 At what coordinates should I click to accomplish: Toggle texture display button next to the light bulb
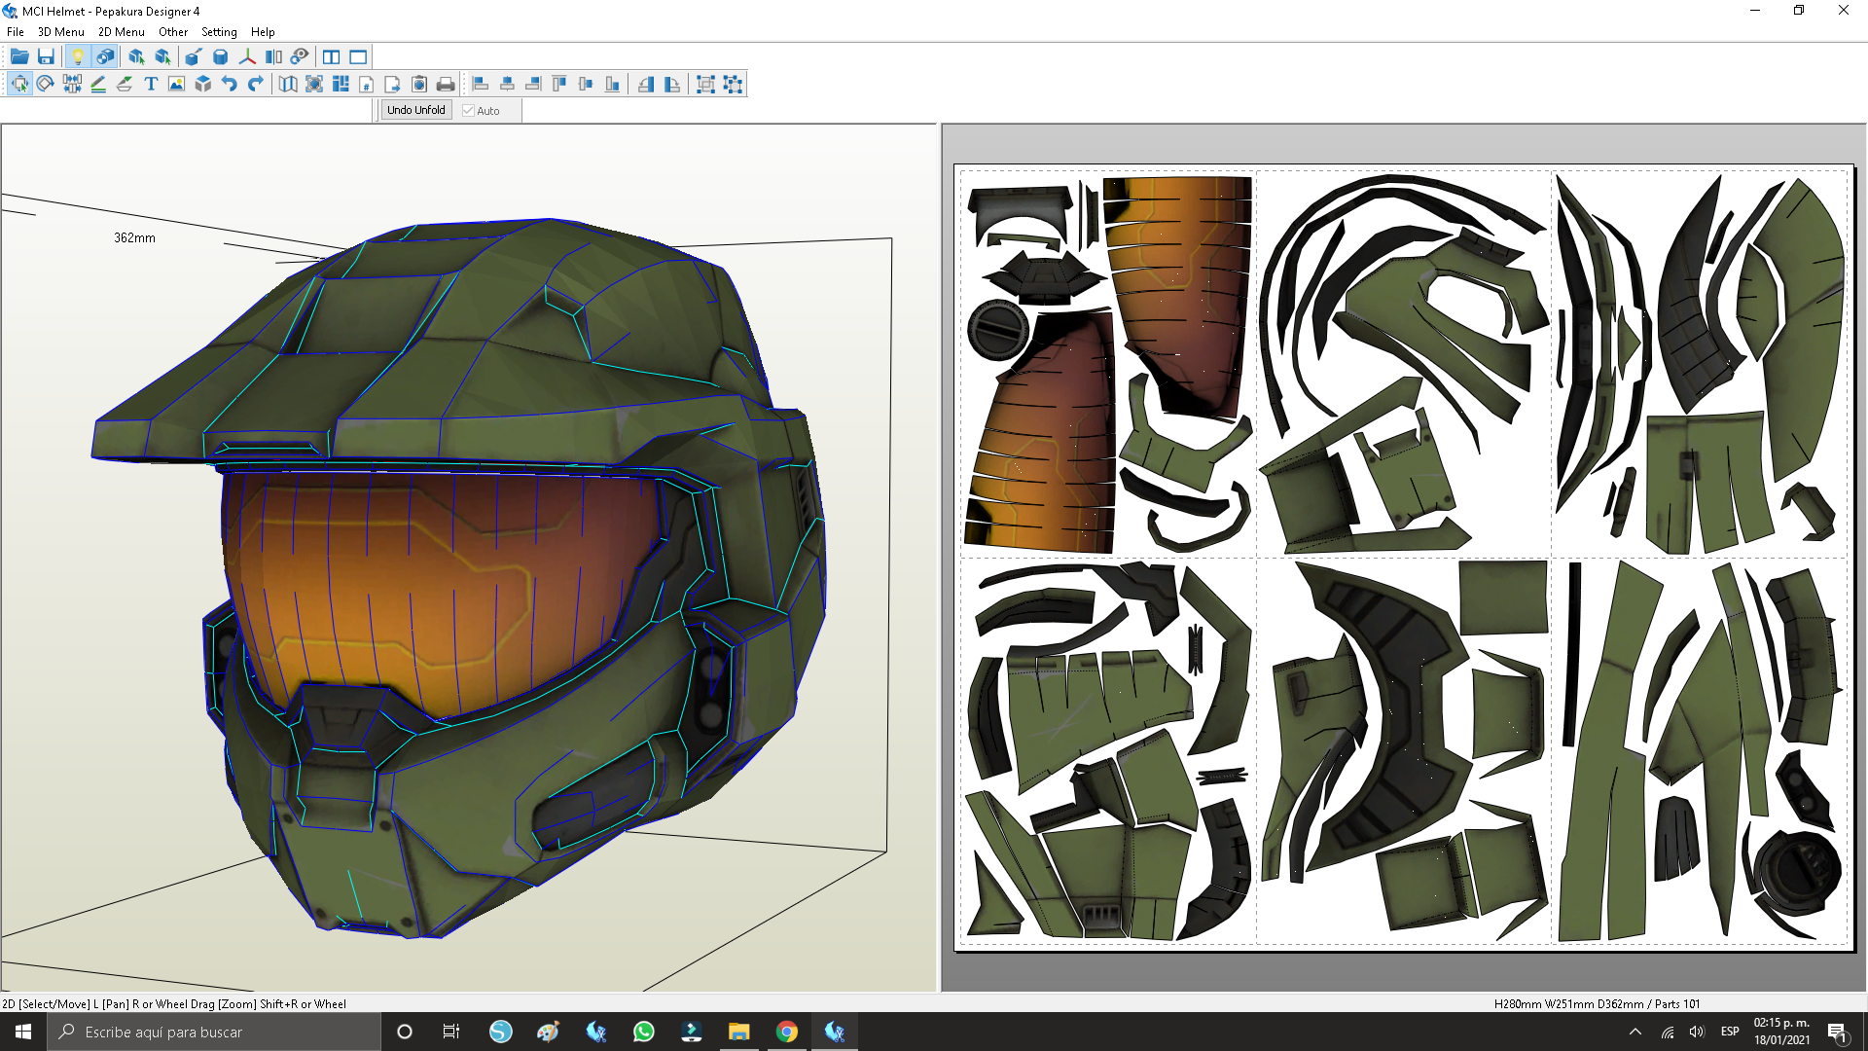[104, 56]
